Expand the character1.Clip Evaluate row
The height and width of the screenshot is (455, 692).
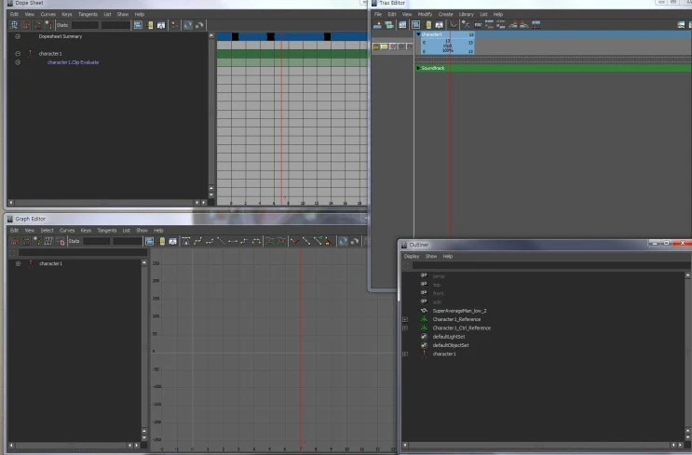pyautogui.click(x=18, y=62)
